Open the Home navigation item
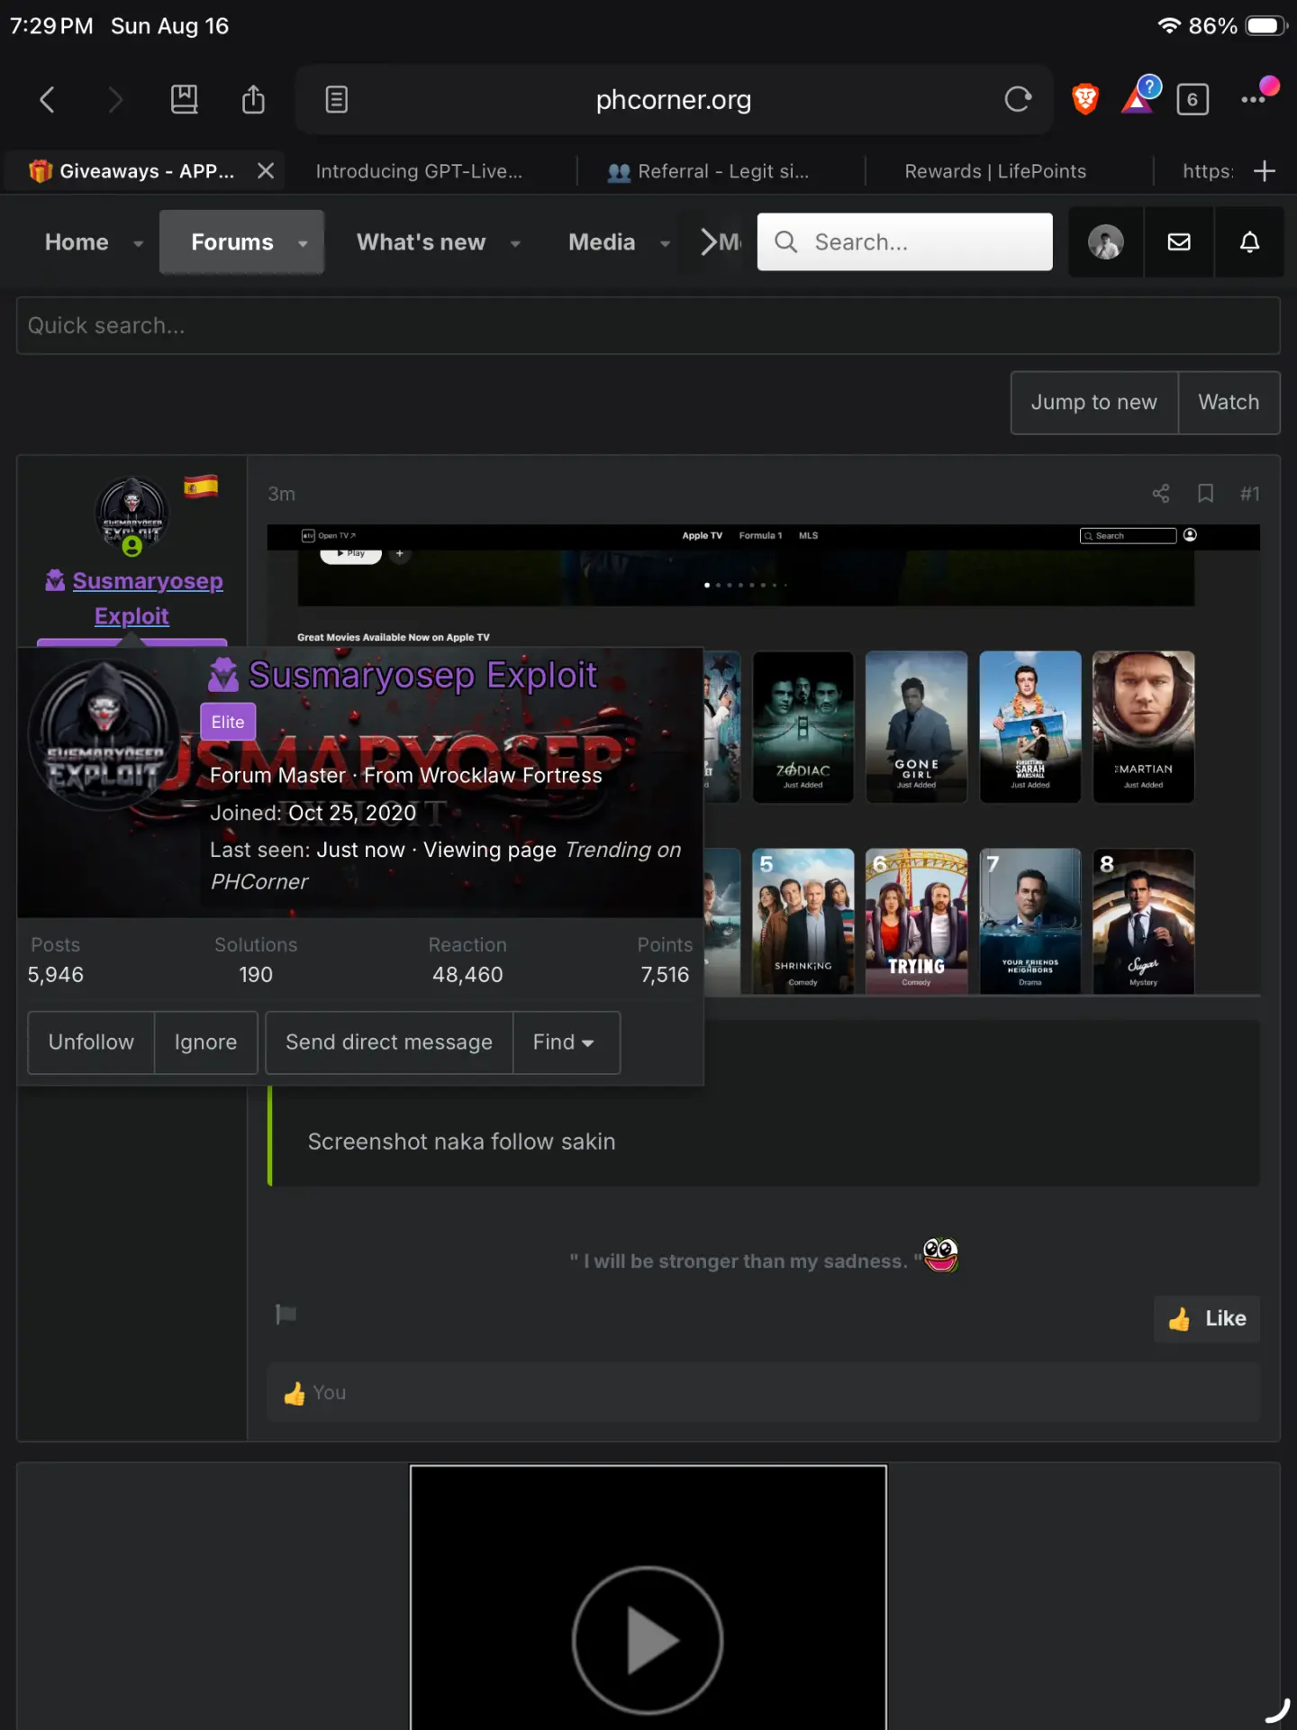1297x1730 pixels. point(77,242)
